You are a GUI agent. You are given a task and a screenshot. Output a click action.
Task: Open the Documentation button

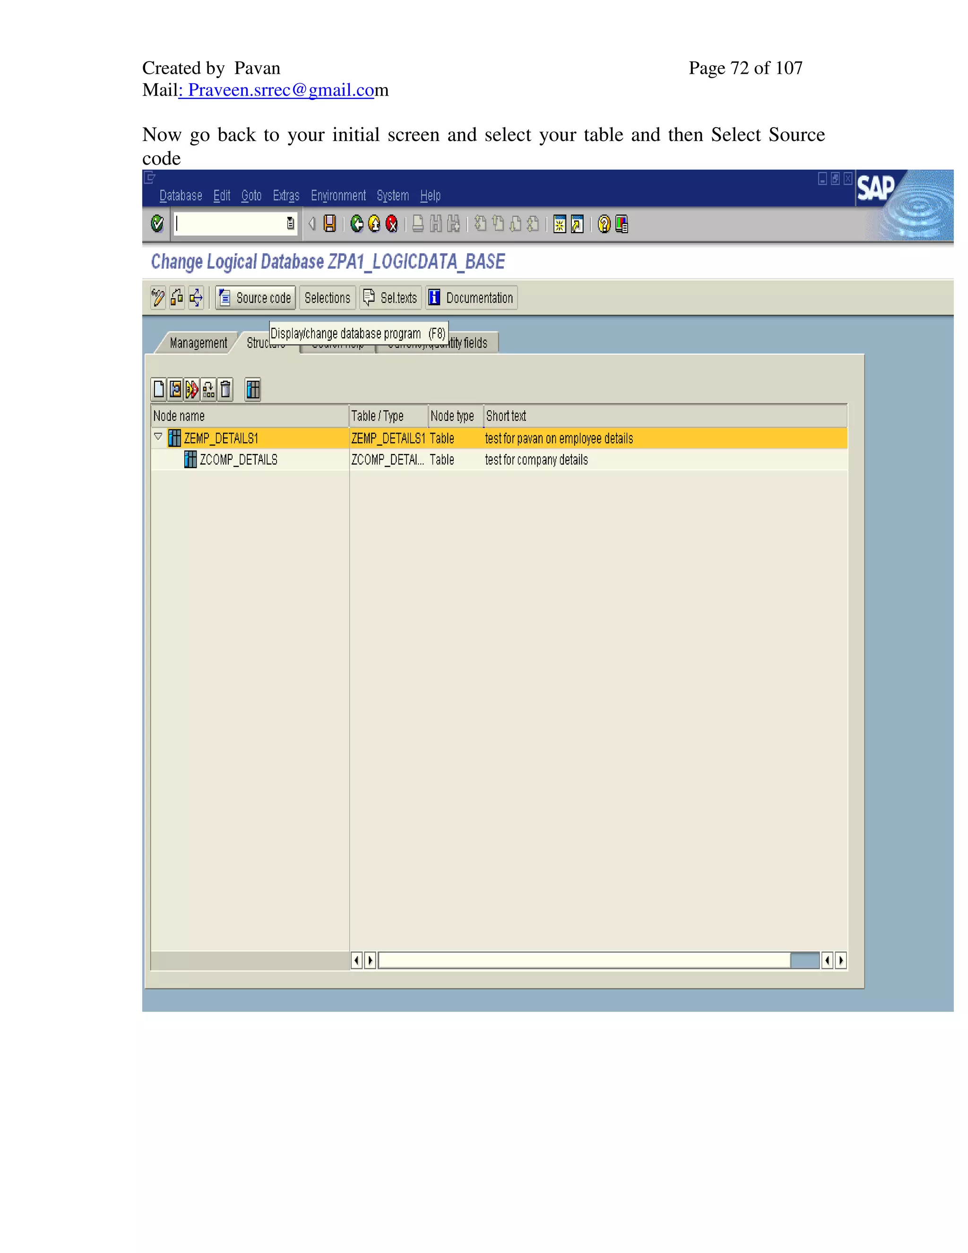(x=471, y=298)
